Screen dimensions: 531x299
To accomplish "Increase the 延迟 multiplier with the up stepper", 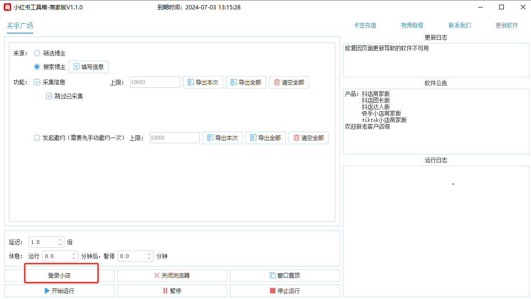I will pos(60,240).
